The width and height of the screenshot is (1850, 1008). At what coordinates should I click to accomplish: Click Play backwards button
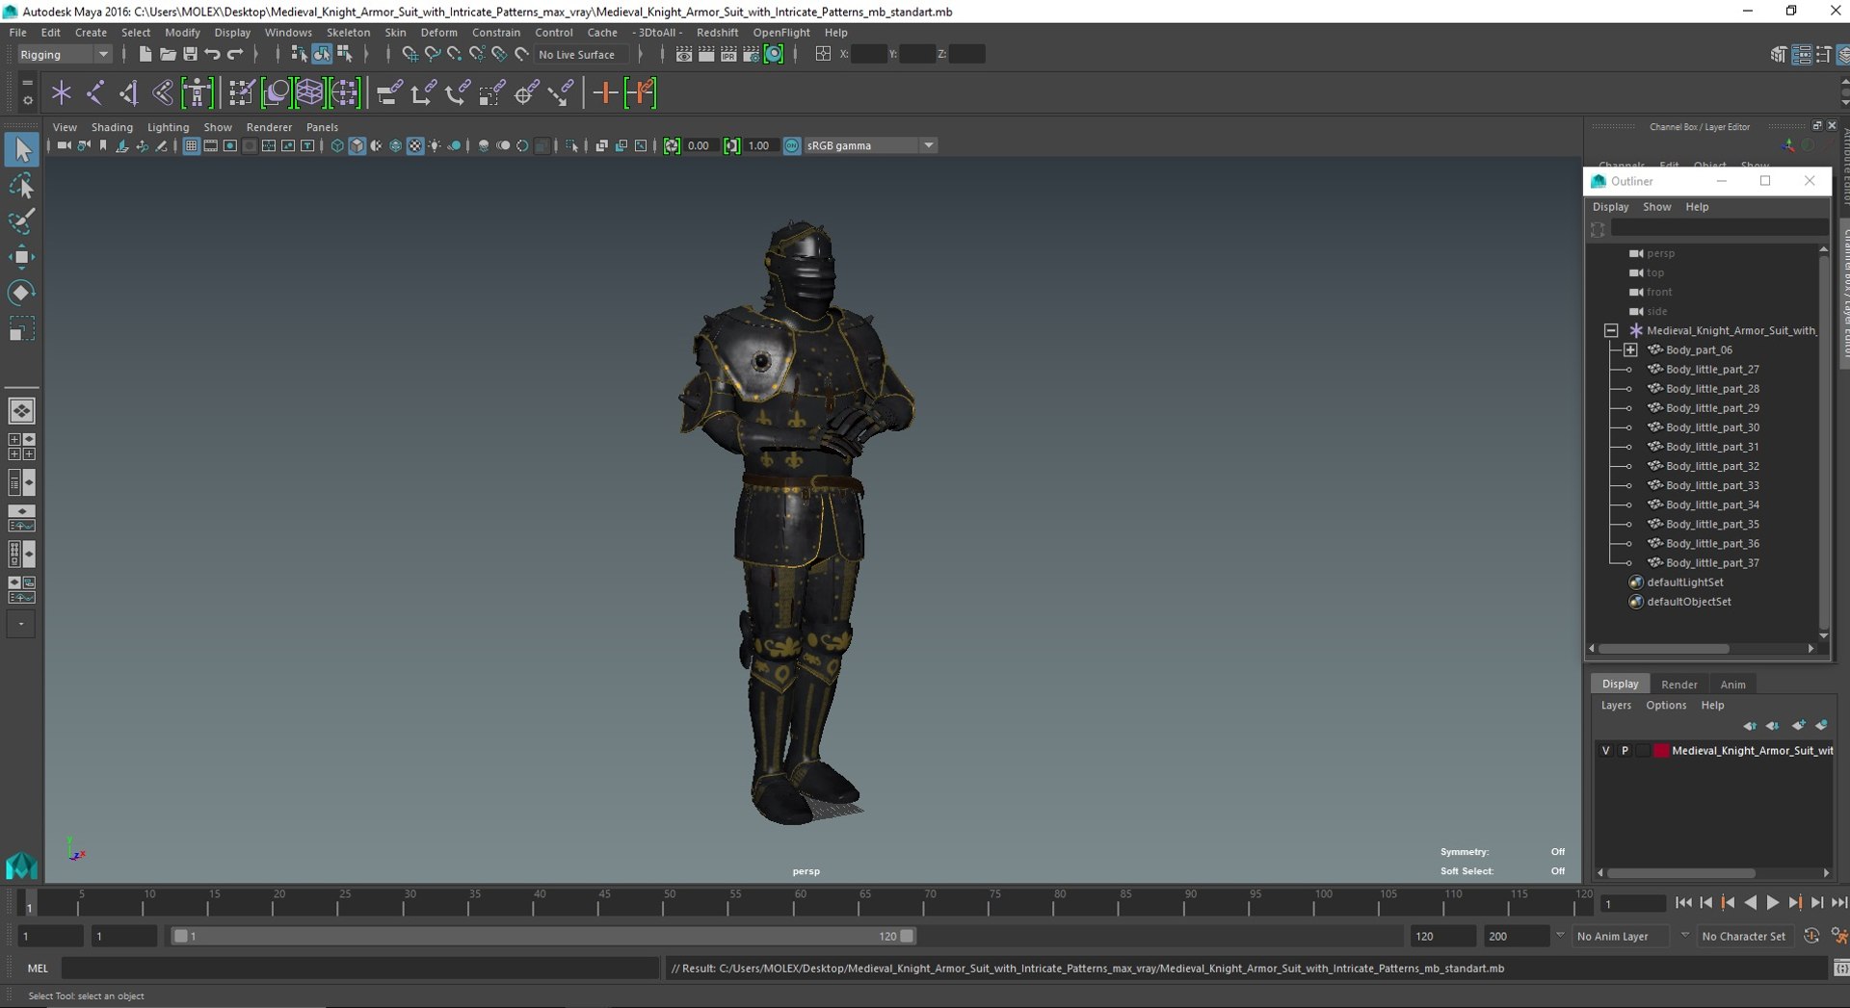(1750, 903)
